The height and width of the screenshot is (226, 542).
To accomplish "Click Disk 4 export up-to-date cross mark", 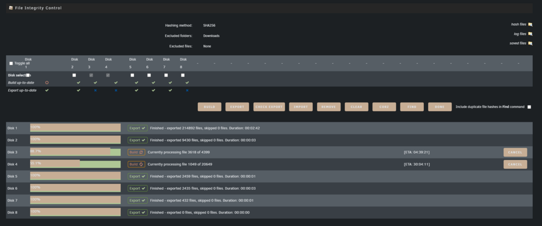I will click(x=116, y=90).
